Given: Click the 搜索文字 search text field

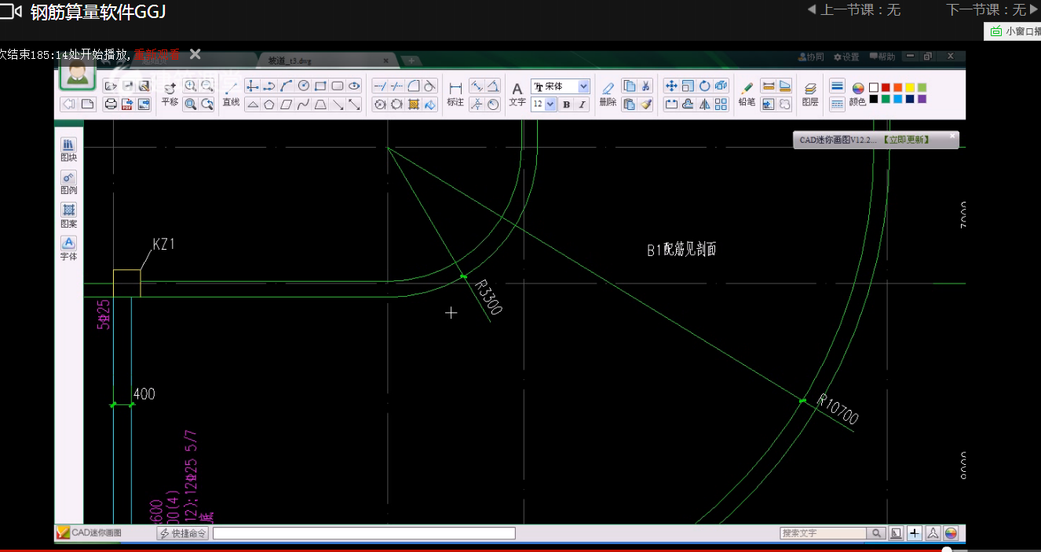Looking at the screenshot, I should click(823, 533).
